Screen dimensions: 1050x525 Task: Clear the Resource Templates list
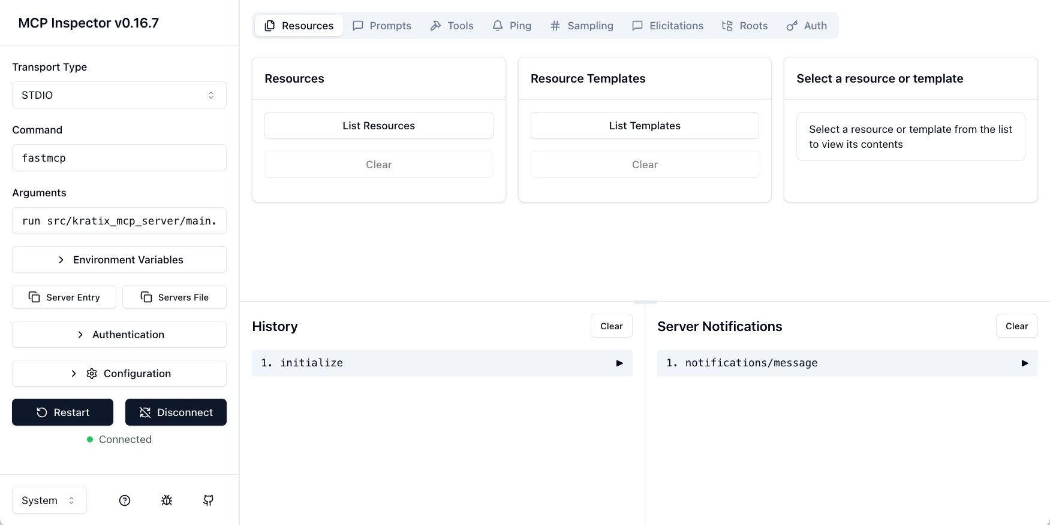(x=645, y=165)
